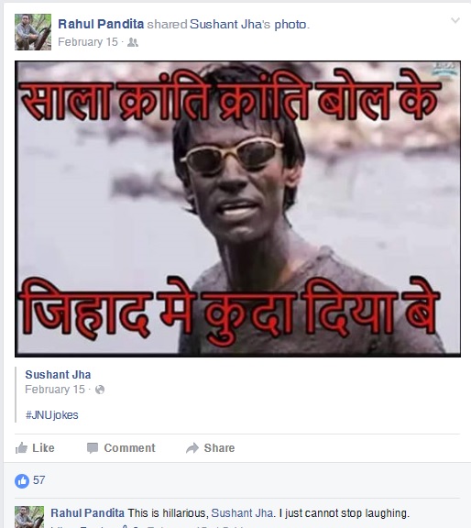Open Rahul Pandita's profile name link
The height and width of the screenshot is (528, 471).
pos(101,24)
